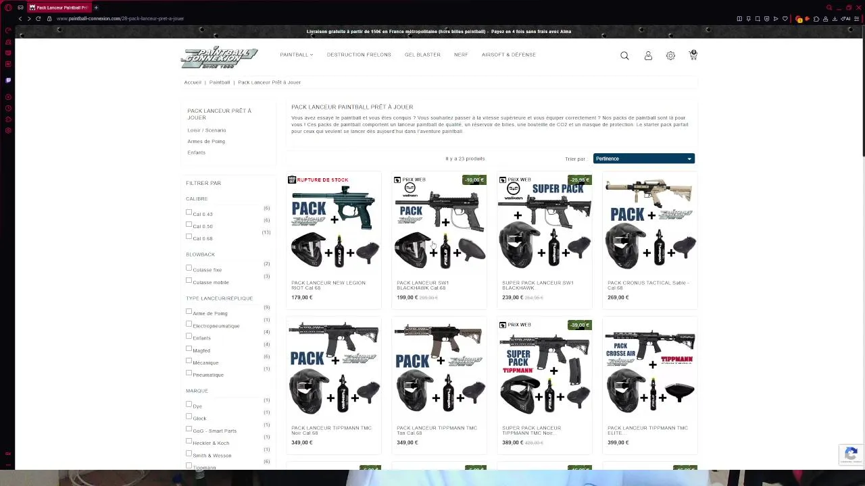The height and width of the screenshot is (486, 865).
Task: Open the site settings gear icon
Action: click(x=670, y=56)
